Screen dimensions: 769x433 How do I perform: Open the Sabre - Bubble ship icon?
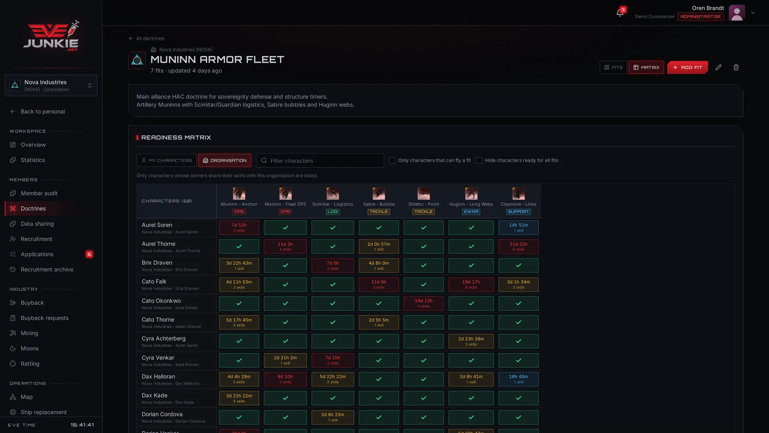[378, 194]
